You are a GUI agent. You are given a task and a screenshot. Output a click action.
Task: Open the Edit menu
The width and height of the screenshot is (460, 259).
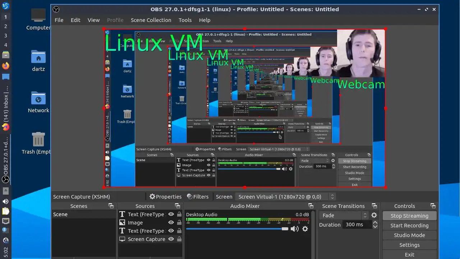pyautogui.click(x=75, y=20)
